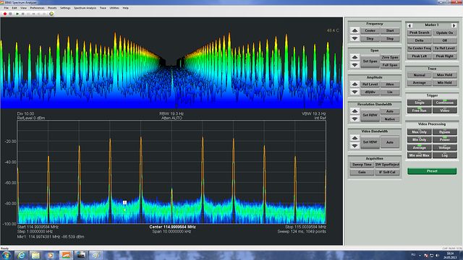Click the Center frequency button

[x=370, y=30]
